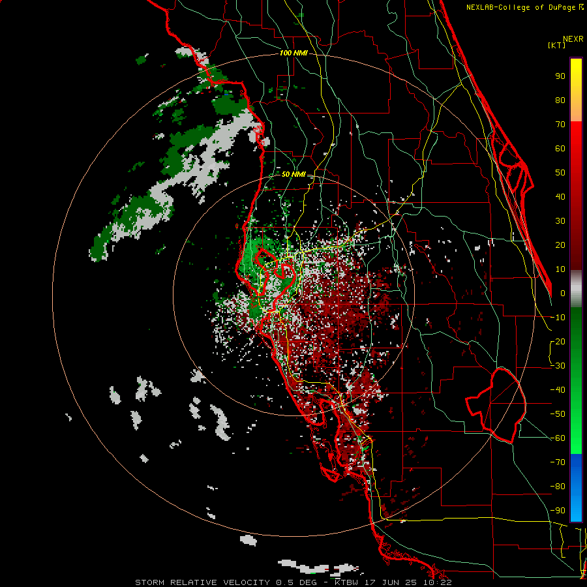
Task: Click the -50 knot scale label
Action: (558, 414)
